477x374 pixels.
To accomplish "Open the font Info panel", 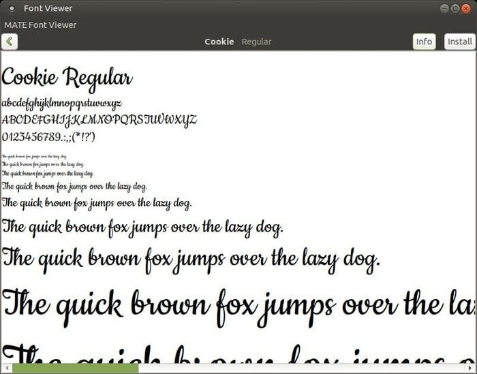I will 424,42.
